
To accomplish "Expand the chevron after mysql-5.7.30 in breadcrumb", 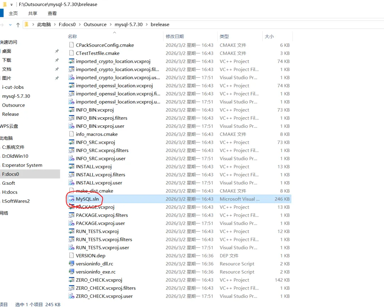I will click(146, 25).
